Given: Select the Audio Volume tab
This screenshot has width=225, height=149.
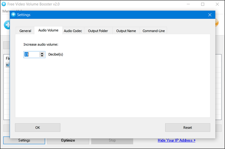Looking at the screenshot, I should point(49,30).
